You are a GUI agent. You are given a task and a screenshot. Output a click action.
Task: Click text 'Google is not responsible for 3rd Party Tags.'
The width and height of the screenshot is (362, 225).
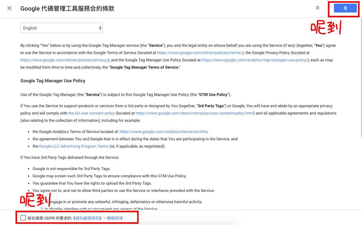point(72,169)
